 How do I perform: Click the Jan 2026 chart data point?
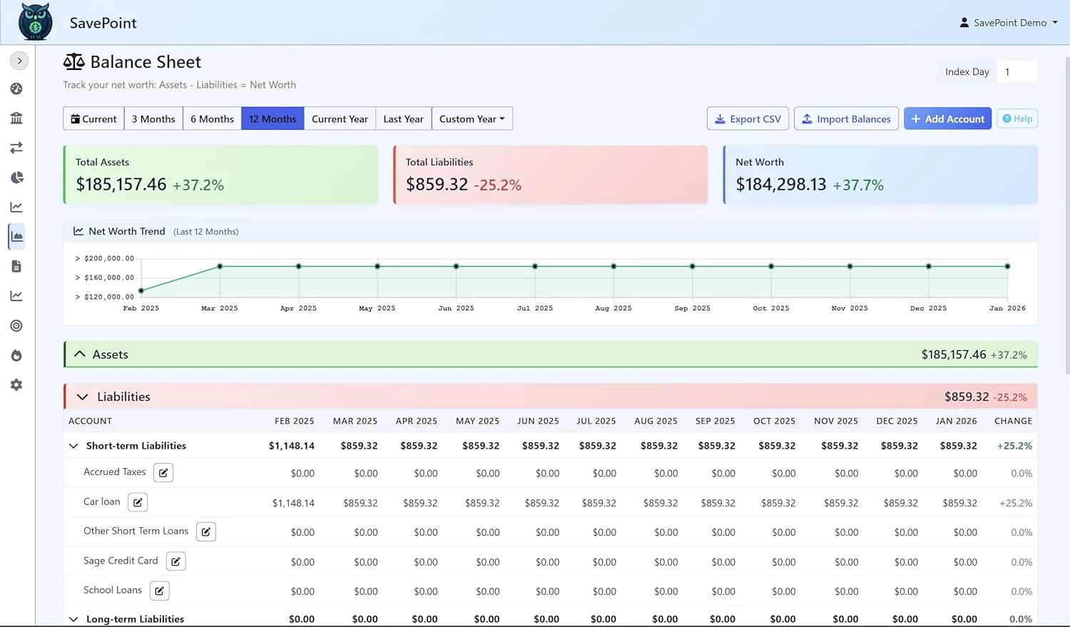pos(1007,266)
